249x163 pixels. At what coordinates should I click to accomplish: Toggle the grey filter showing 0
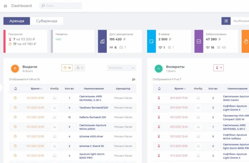[x=80, y=68]
